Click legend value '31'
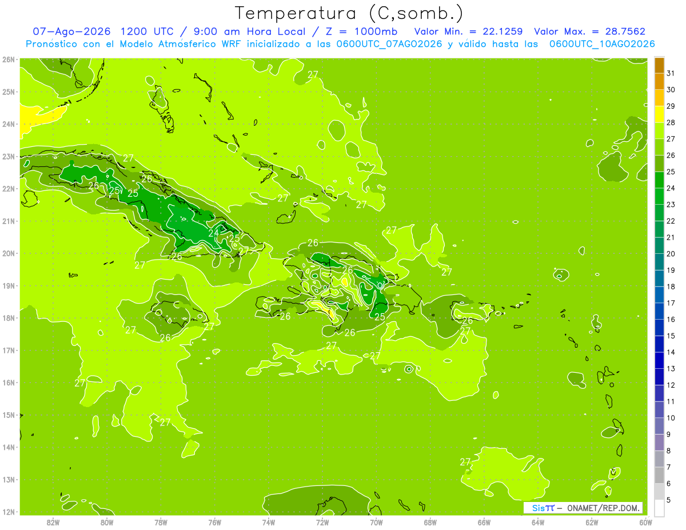This screenshot has height=530, width=686. pyautogui.click(x=671, y=73)
